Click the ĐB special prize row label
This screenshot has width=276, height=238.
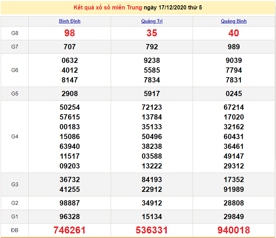[15, 230]
